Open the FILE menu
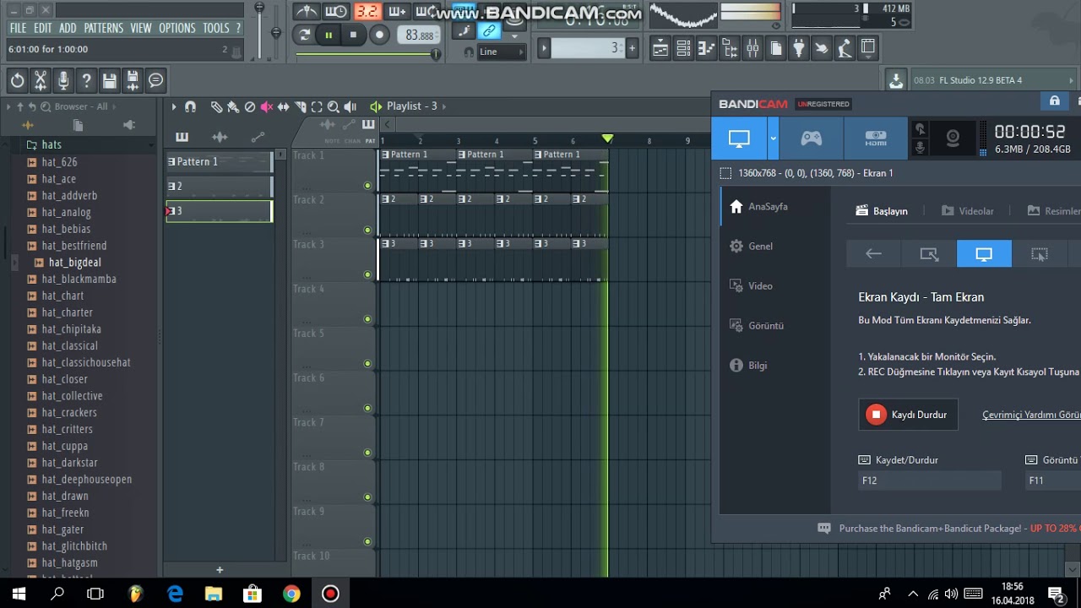Image resolution: width=1081 pixels, height=608 pixels. (x=18, y=28)
